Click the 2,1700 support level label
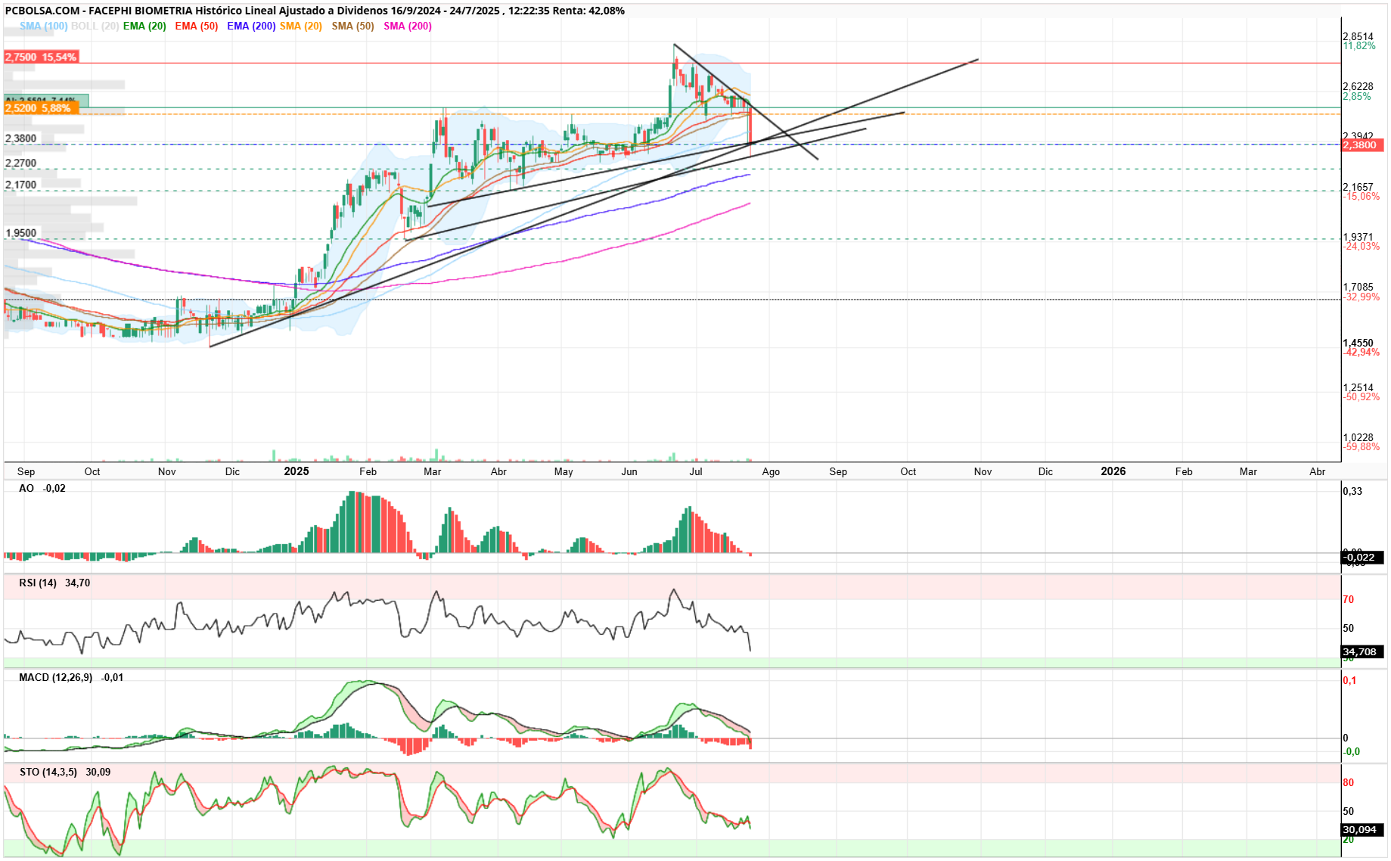 click(x=20, y=185)
